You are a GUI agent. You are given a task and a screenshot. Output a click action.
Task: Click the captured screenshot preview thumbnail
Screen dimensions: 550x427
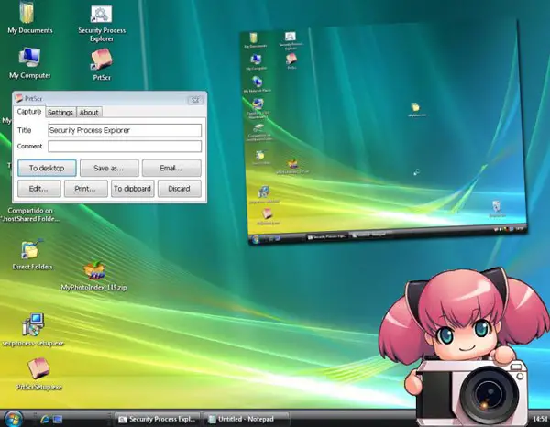[384, 133]
